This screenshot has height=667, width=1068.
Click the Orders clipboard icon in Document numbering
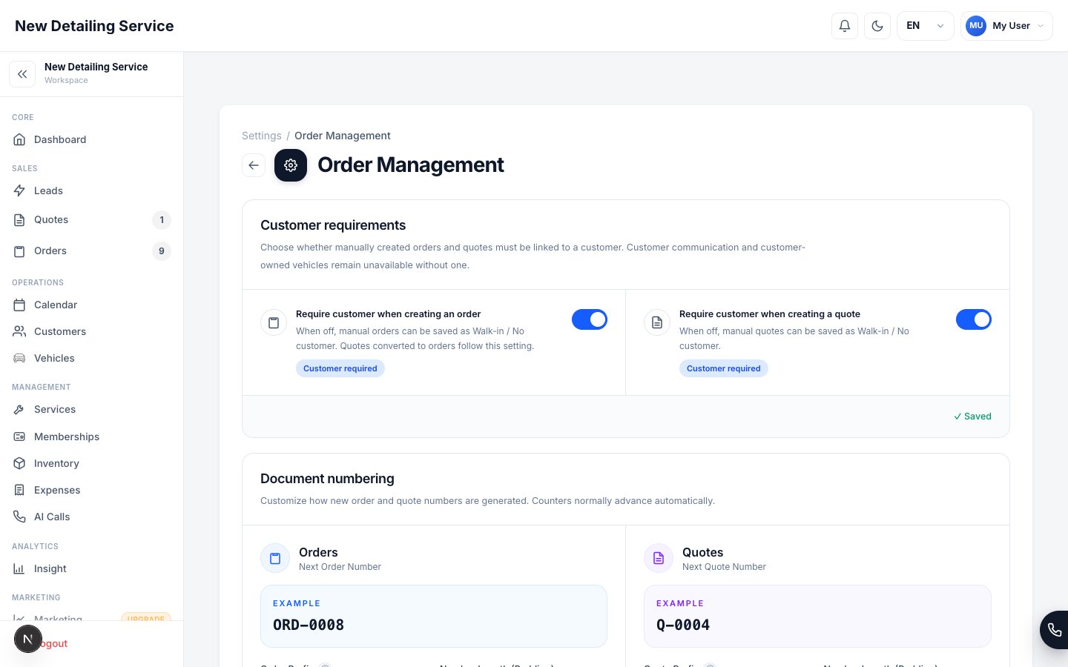(275, 559)
